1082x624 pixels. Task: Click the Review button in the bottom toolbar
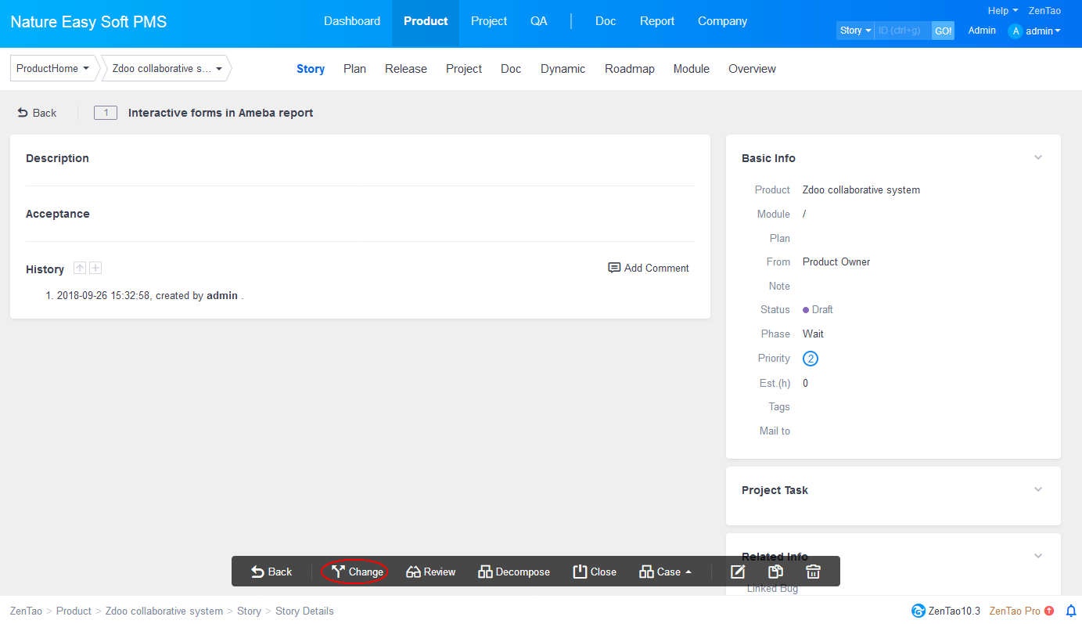coord(430,572)
